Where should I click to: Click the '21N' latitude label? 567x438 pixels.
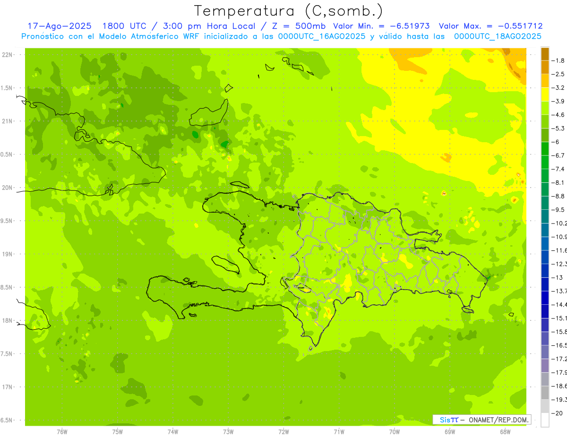point(7,121)
